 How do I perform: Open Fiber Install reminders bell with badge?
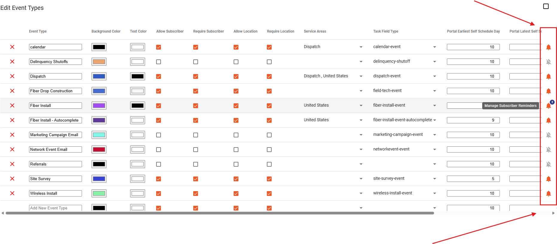pos(548,106)
